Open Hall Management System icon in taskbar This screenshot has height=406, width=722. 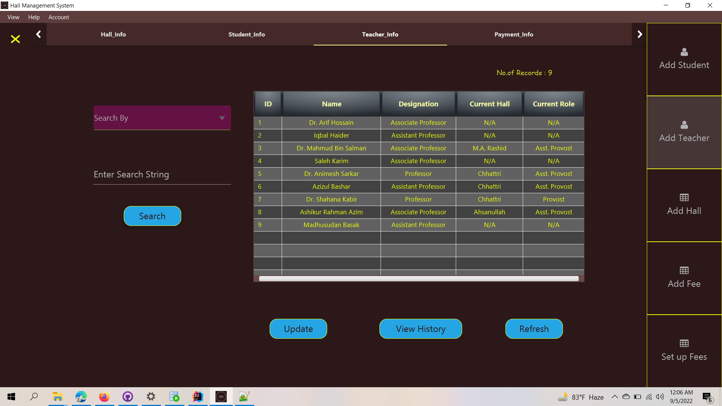pos(221,397)
